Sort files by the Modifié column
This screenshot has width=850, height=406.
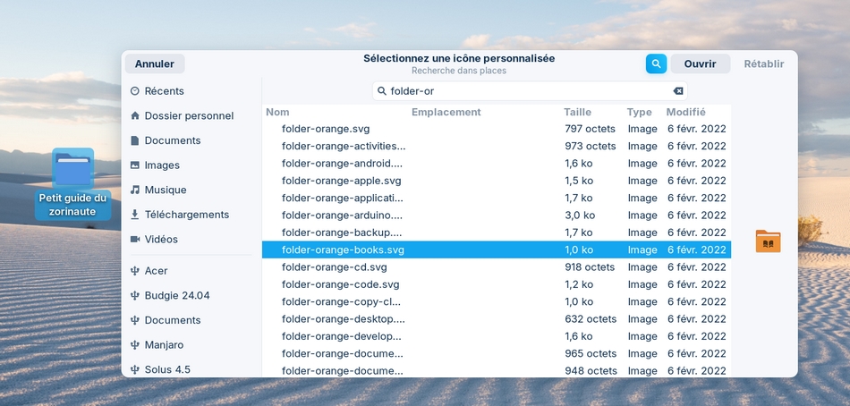(x=685, y=113)
